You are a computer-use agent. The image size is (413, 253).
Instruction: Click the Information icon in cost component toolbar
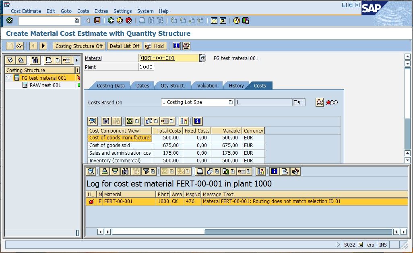[x=197, y=121]
